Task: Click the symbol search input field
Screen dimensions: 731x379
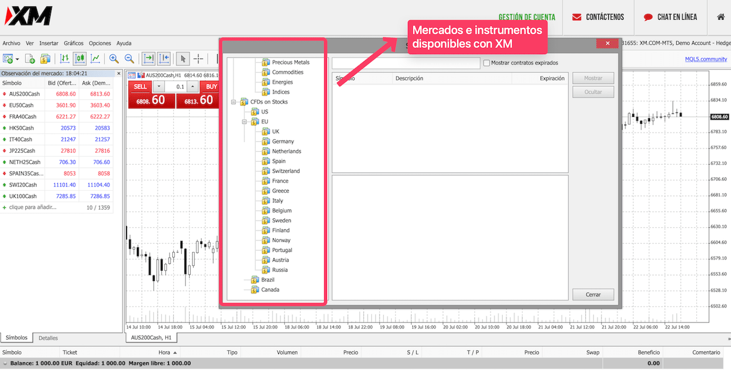Action: tap(406, 63)
